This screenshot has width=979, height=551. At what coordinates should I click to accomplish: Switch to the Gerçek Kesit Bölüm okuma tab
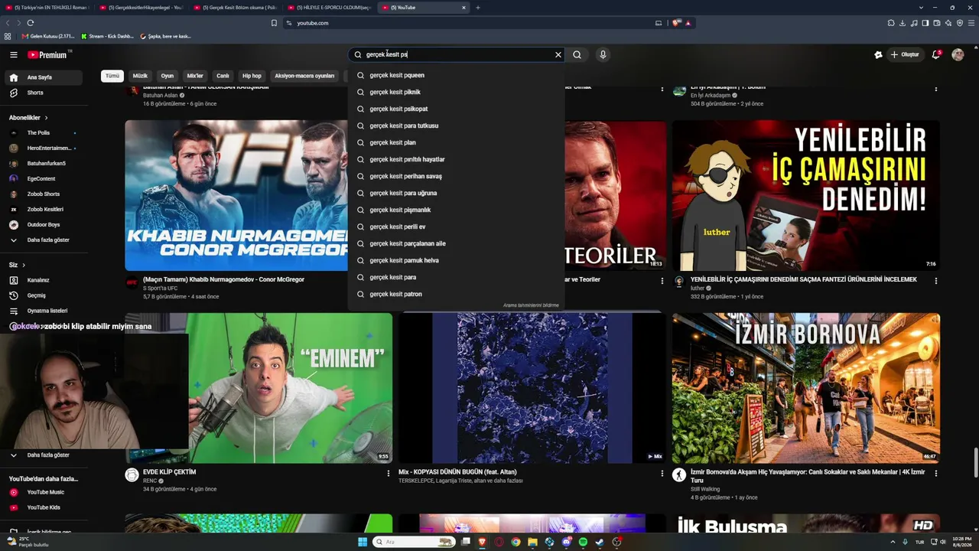click(236, 8)
